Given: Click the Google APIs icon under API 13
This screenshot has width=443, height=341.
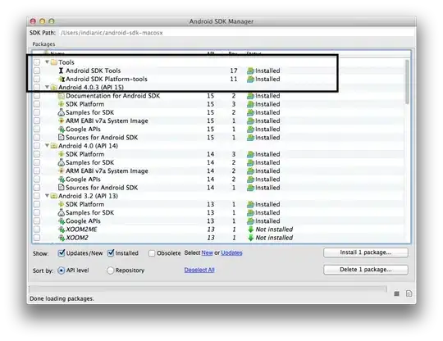Looking at the screenshot, I should click(x=62, y=221).
